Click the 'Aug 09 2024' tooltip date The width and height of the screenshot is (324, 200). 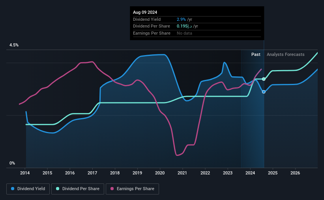145,12
